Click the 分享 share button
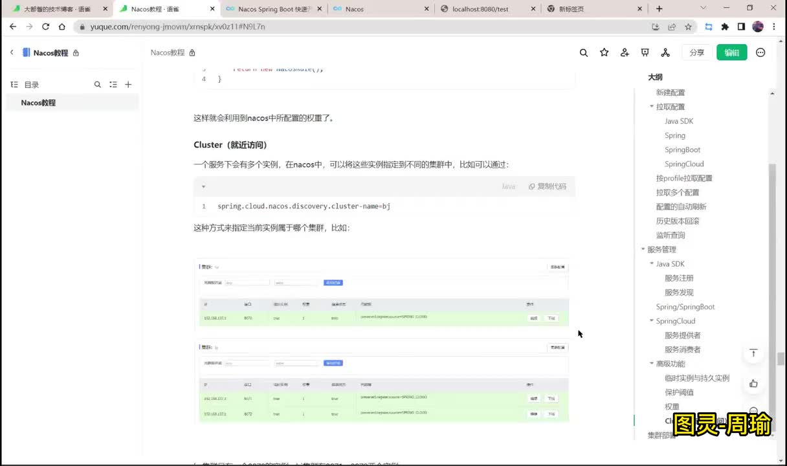Screen dimensions: 787x466 697,52
